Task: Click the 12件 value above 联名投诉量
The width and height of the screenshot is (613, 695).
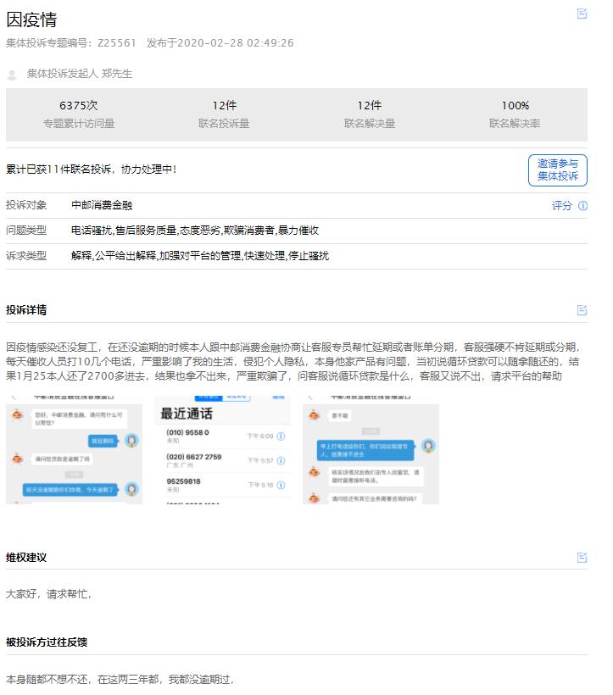Action: click(225, 105)
